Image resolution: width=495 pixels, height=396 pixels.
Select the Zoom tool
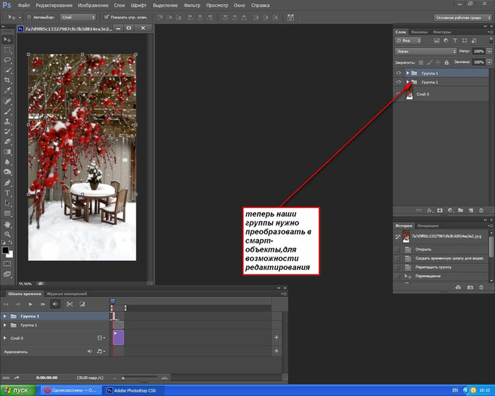[x=7, y=234]
